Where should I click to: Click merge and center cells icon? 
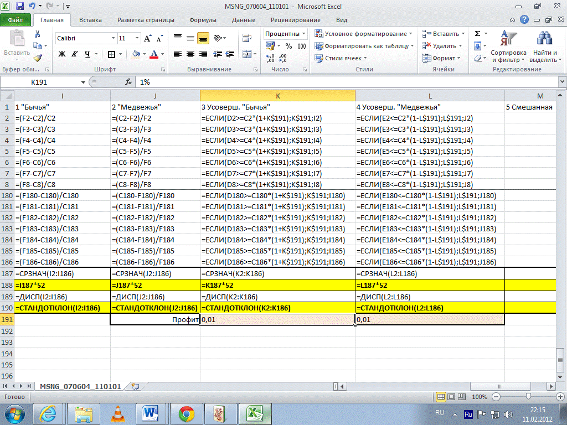click(247, 54)
